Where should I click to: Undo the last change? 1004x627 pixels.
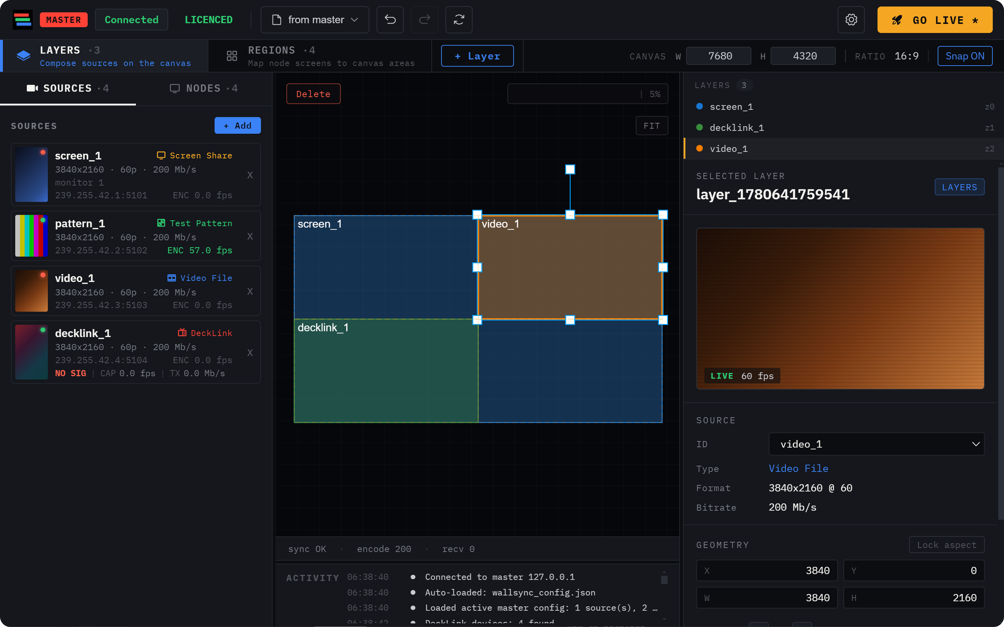point(390,20)
